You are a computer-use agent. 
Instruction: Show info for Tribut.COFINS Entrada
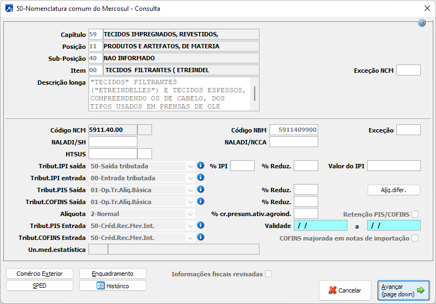click(x=200, y=237)
